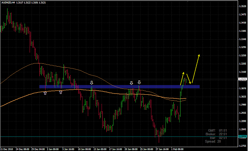The image size is (248, 151).
Task: Click the Broker 22:51 time readout
Action: [x=216, y=134]
